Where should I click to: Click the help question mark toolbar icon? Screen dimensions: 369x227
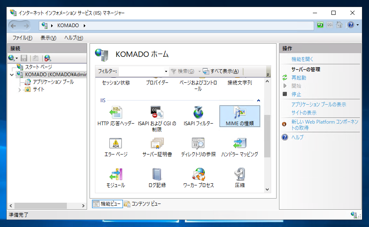click(x=351, y=25)
